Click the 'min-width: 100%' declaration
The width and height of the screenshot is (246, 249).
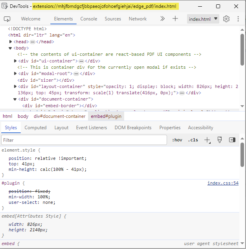29,197
